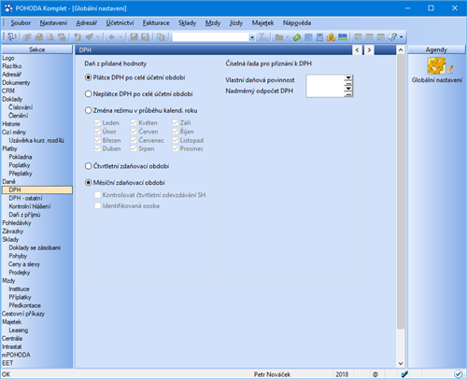Open the Fakturace menu
Viewport: 467px width, 379px height.
[156, 22]
